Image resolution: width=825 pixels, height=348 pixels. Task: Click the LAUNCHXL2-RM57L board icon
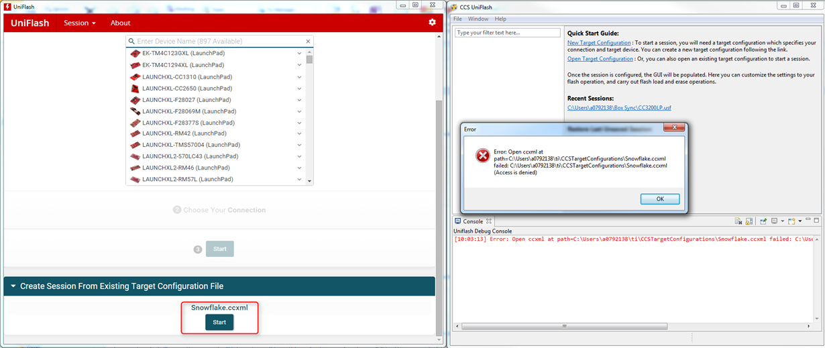tap(135, 179)
